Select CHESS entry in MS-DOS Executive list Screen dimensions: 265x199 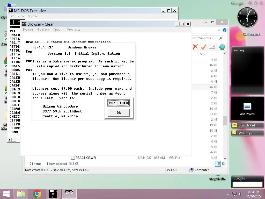coord(15,117)
